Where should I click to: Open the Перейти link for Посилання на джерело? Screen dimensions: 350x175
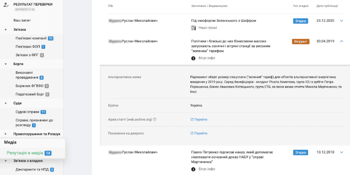pos(199,133)
